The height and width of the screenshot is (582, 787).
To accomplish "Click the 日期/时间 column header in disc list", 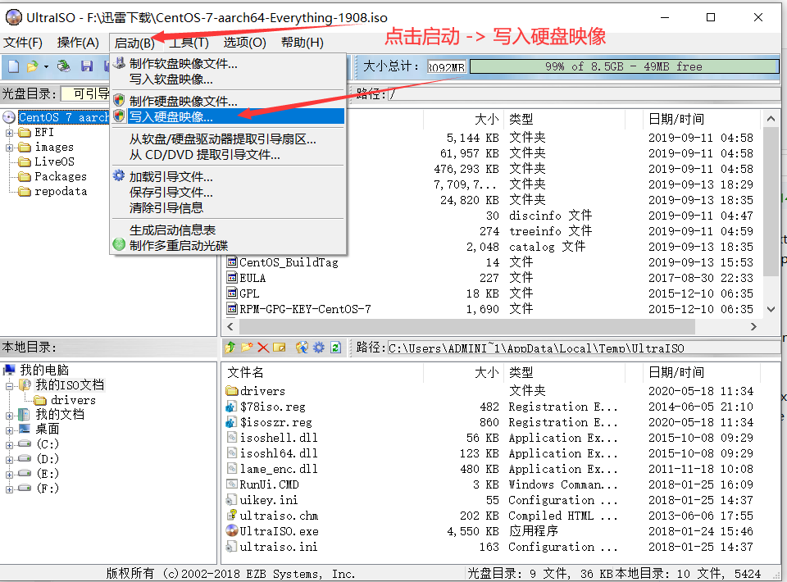I will (701, 119).
